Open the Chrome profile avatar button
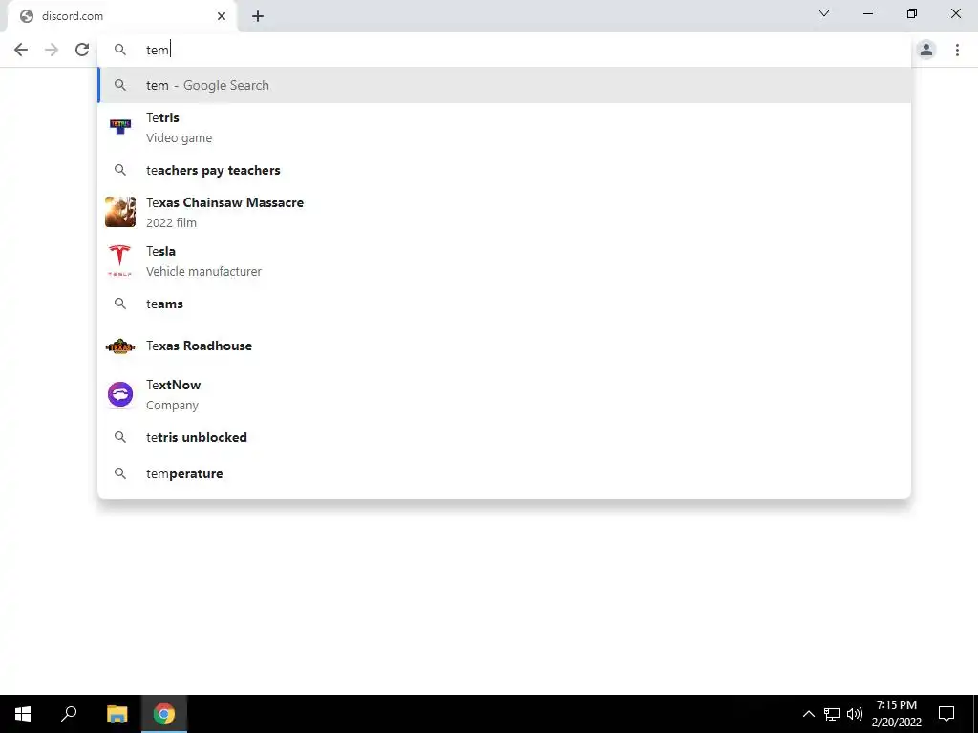978x733 pixels. [x=926, y=50]
